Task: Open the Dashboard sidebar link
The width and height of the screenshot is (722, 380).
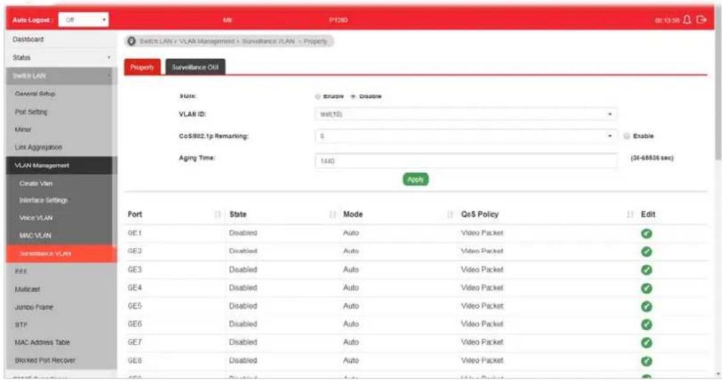Action: click(28, 39)
